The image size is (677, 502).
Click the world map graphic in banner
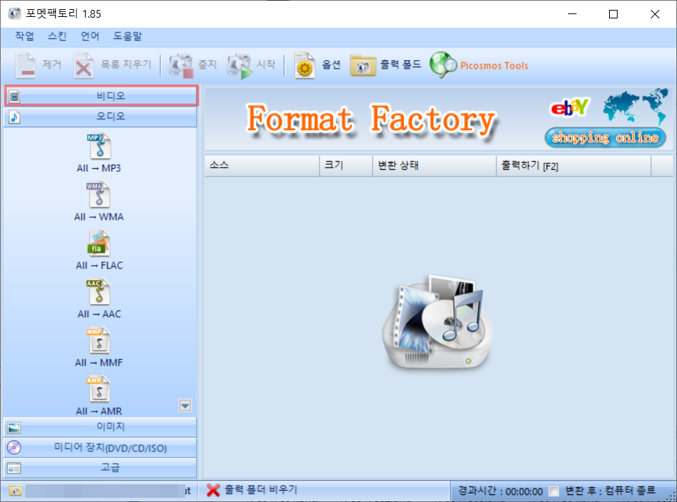[x=635, y=107]
